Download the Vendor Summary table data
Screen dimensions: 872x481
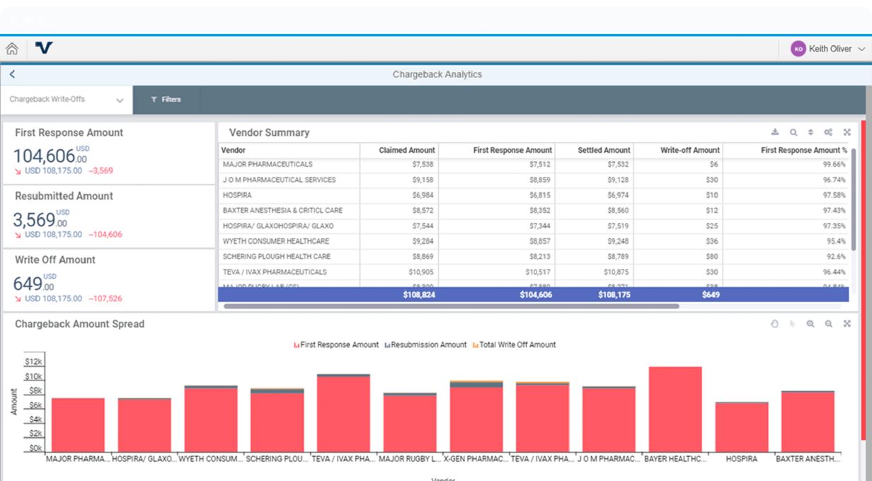click(x=775, y=132)
